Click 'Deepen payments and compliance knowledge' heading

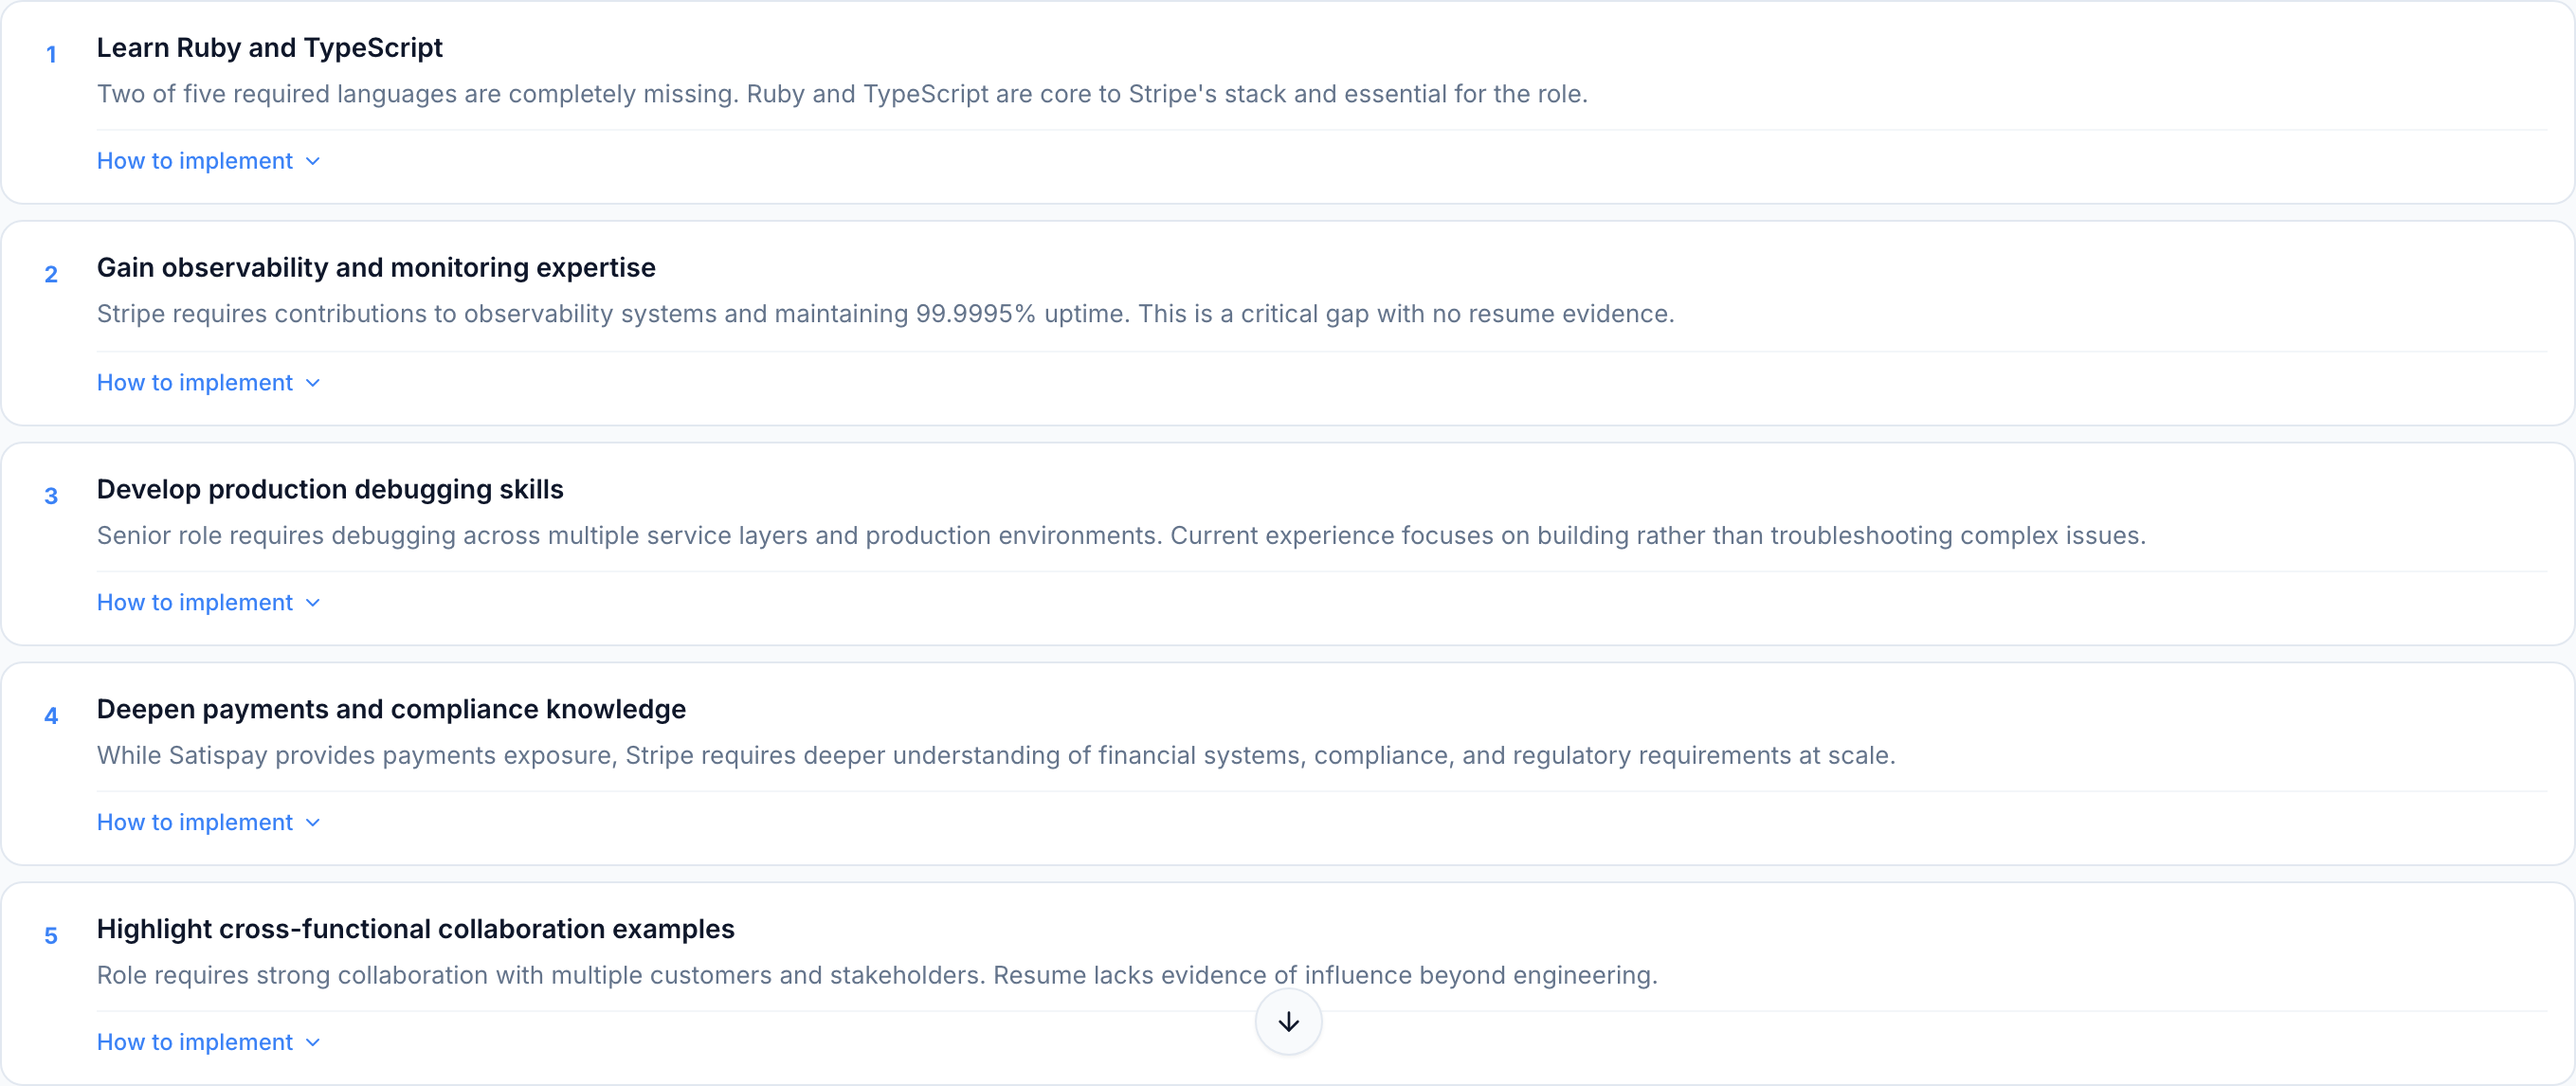coord(391,709)
